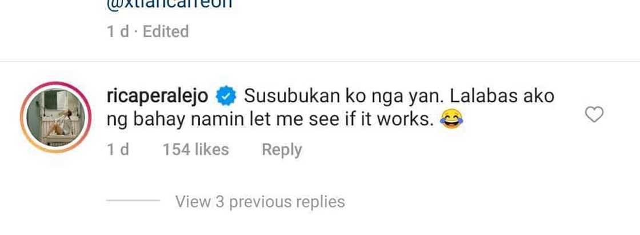Viewport: 640px width, 235px height.
Task: View the 154 likes list
Action: point(195,150)
